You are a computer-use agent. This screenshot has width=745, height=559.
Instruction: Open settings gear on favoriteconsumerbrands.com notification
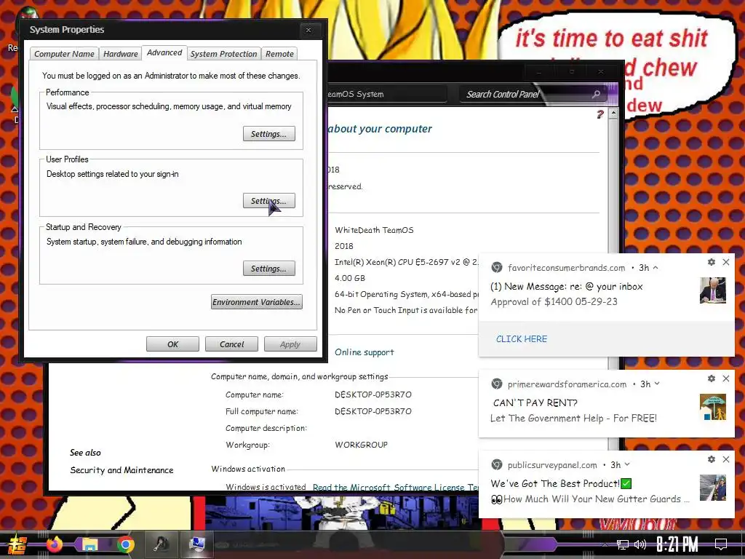(712, 262)
